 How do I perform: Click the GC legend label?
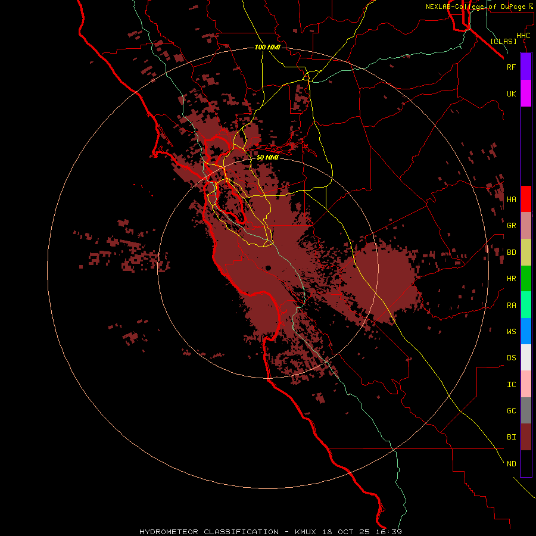511,411
